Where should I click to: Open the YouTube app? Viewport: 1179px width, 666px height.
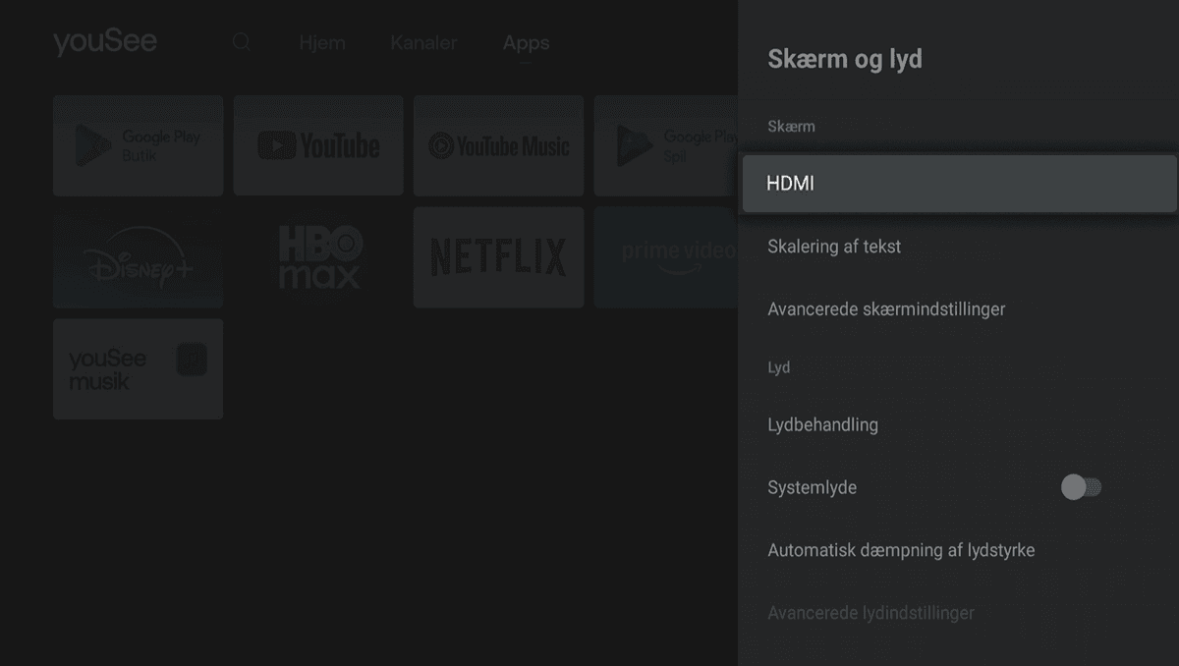318,145
